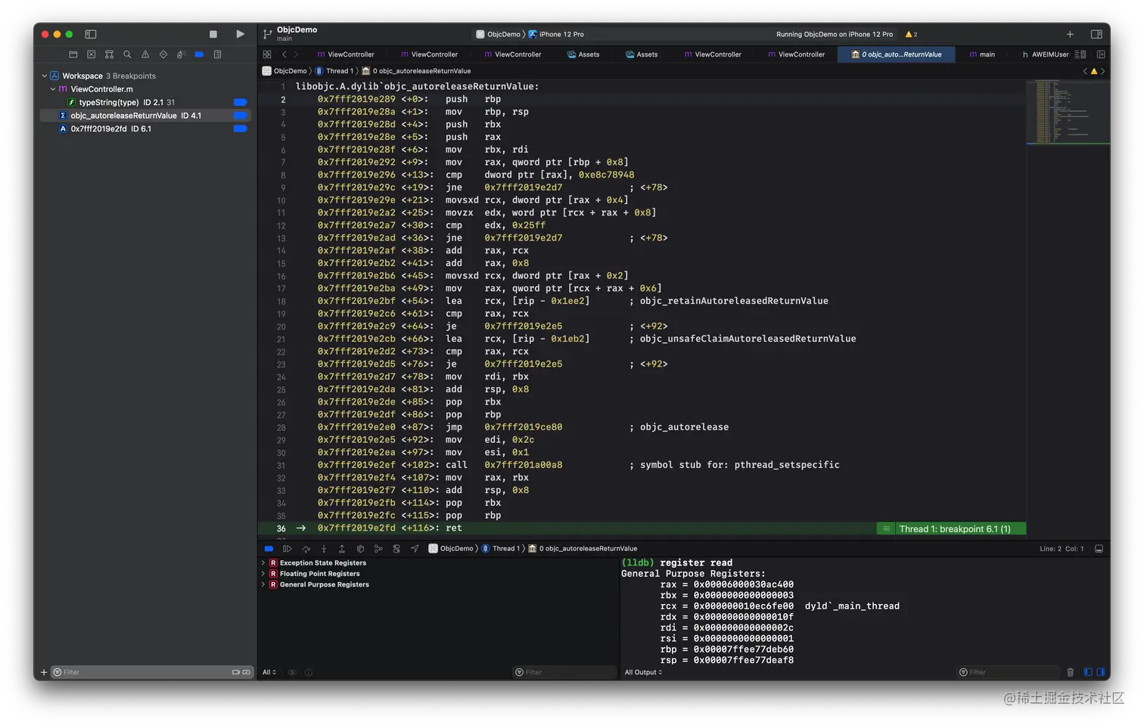Switch to the first ViewController tab
This screenshot has height=725, width=1144.
pyautogui.click(x=346, y=54)
